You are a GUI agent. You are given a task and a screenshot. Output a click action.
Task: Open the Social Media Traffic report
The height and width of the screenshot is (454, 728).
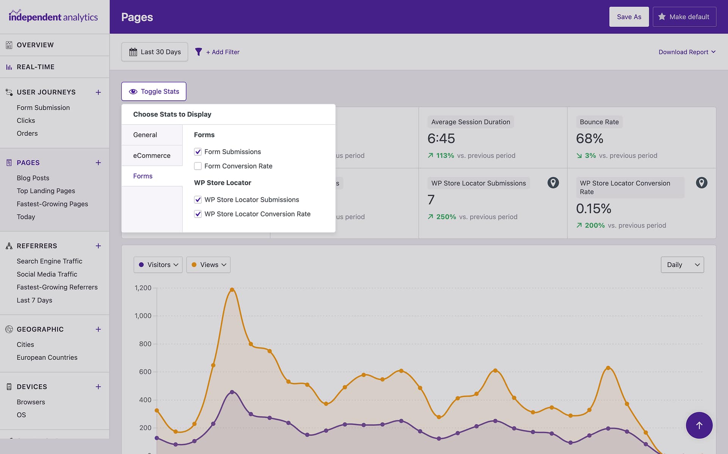coord(47,274)
